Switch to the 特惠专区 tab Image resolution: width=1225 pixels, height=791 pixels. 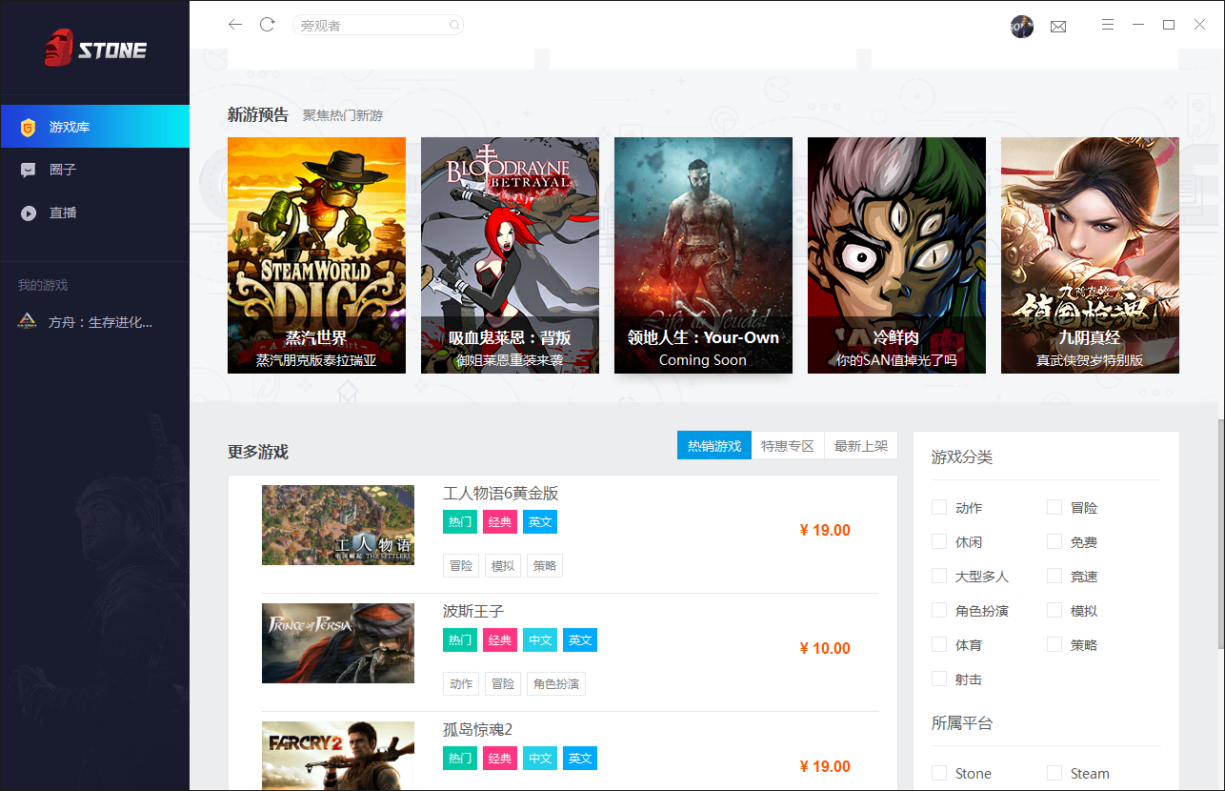pyautogui.click(x=788, y=445)
